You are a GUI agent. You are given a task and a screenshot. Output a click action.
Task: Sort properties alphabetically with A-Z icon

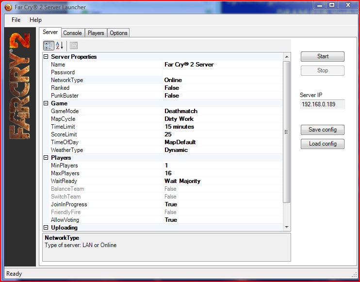pos(60,46)
